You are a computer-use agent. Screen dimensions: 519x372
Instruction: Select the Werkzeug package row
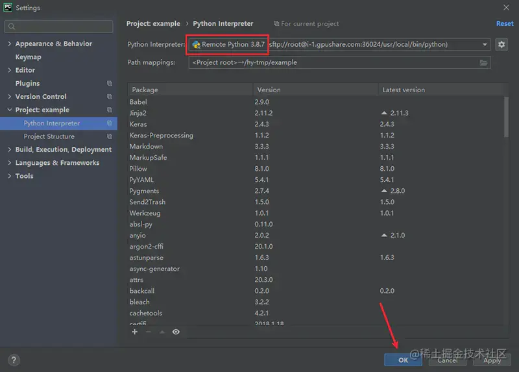tap(316, 213)
